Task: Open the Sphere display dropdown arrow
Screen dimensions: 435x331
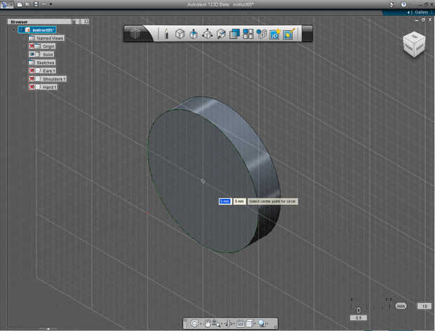Action: (x=267, y=323)
